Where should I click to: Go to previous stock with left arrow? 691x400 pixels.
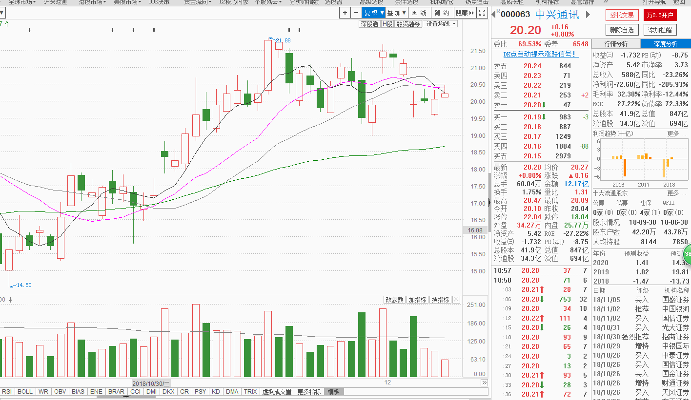494,14
